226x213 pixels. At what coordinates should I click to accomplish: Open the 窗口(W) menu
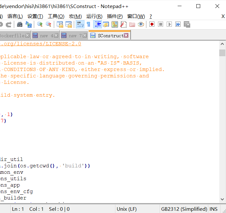coord(136,16)
